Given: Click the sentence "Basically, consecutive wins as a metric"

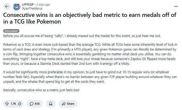Looking at the screenshot, I should pyautogui.click(x=41, y=90).
